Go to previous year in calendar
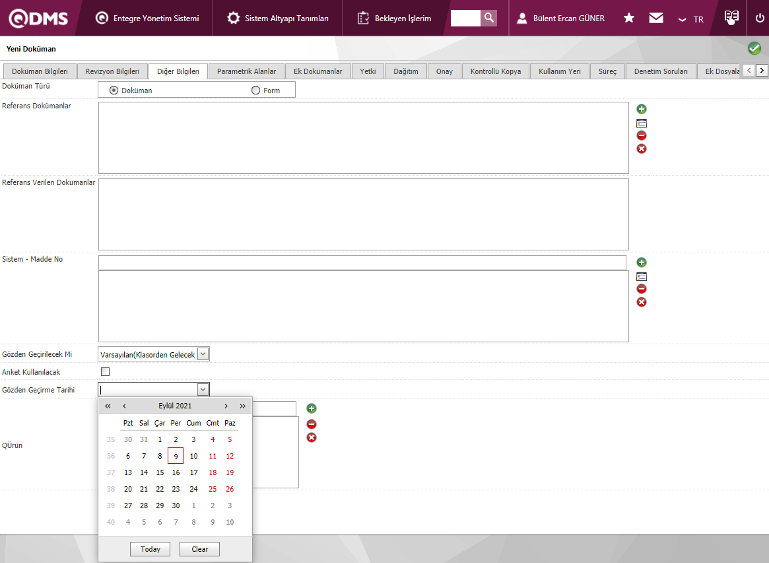This screenshot has width=769, height=563. [x=108, y=406]
